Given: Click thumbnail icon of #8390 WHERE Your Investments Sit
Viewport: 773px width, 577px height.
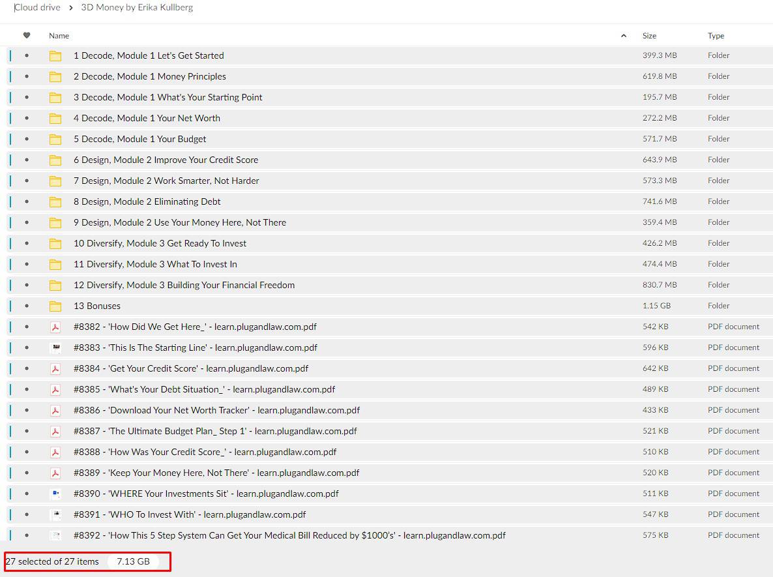Looking at the screenshot, I should (x=55, y=494).
